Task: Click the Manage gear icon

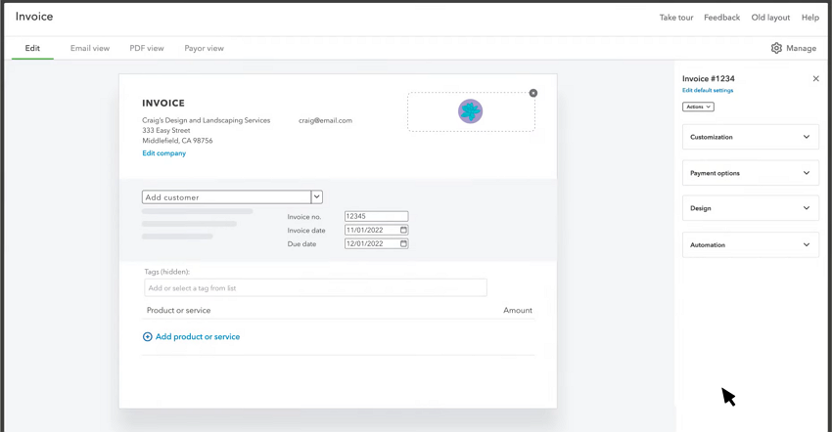Action: click(x=776, y=48)
